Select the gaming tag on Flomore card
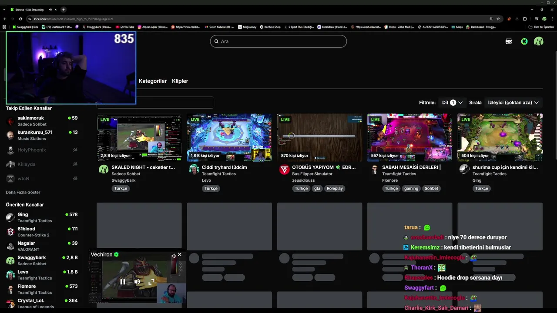 point(411,189)
